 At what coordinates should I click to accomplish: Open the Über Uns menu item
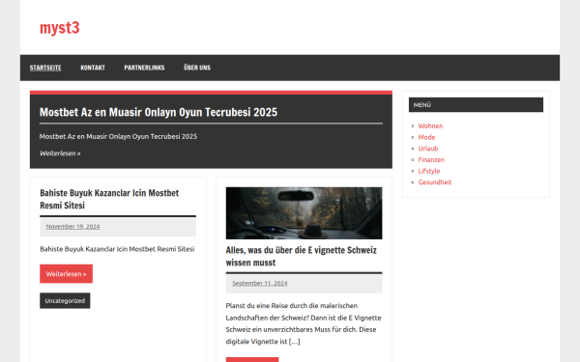pos(197,68)
